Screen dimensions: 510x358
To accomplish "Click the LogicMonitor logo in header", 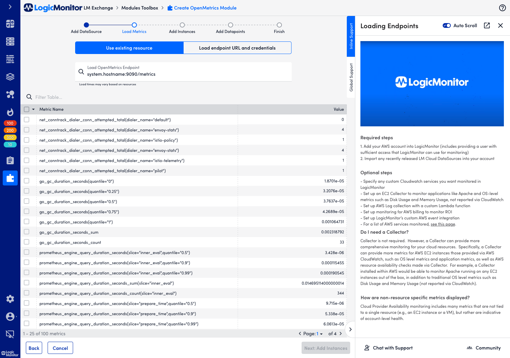I will (53, 7).
